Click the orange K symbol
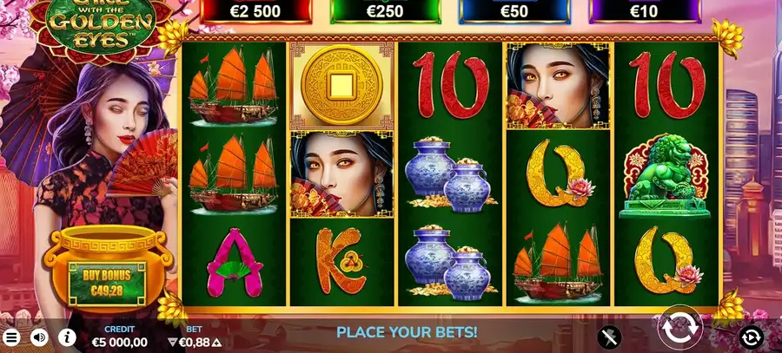 click(x=341, y=261)
